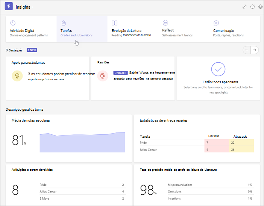Click the chat bubble Comunicação icon
Image resolution: width=264 pixels, height=206 pixels.
point(216,23)
